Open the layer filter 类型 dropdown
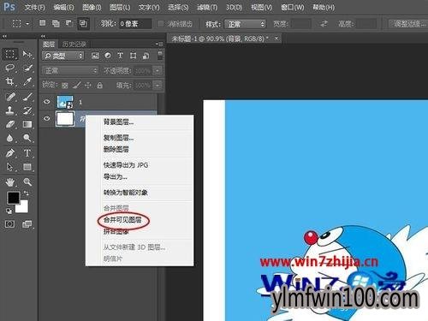Screen dimensions: 428x321 [63, 56]
